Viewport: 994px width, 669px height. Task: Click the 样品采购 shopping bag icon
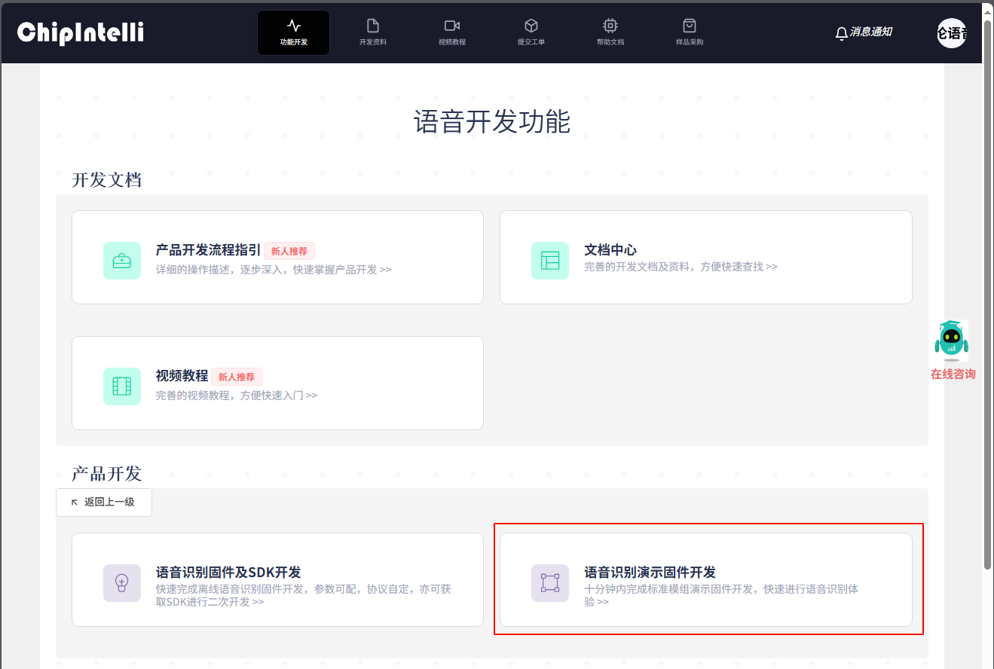[689, 26]
